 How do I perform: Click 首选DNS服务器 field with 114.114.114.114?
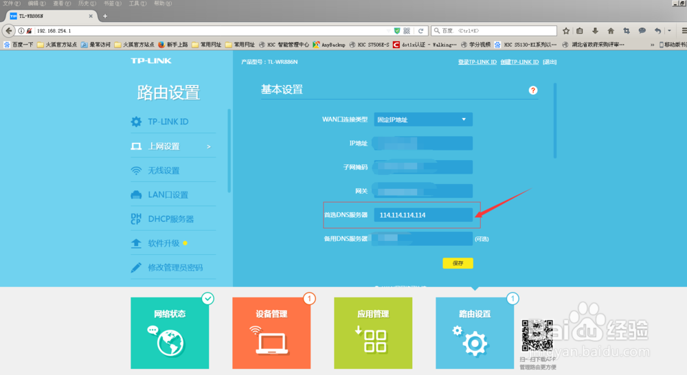[x=423, y=215]
